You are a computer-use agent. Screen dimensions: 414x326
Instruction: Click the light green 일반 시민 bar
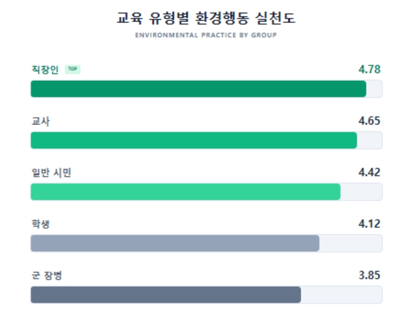point(186,192)
